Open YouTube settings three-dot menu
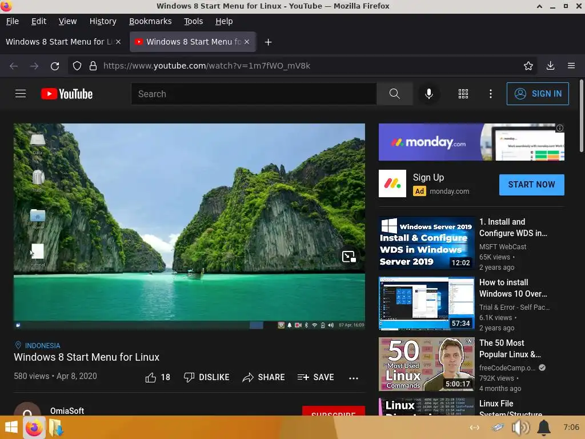This screenshot has width=585, height=439. [491, 94]
